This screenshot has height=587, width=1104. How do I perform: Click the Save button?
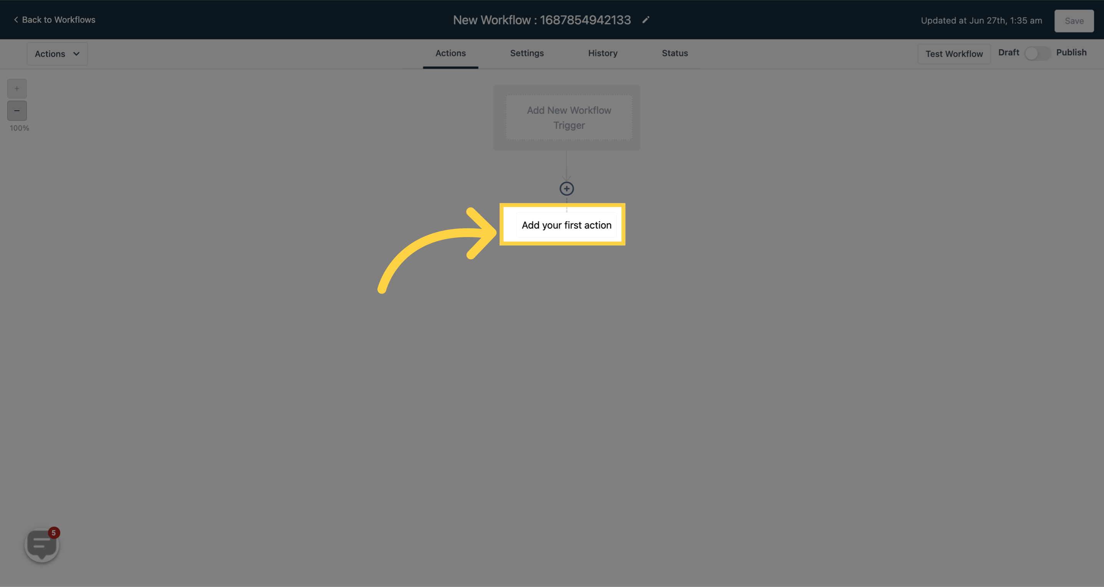point(1074,20)
